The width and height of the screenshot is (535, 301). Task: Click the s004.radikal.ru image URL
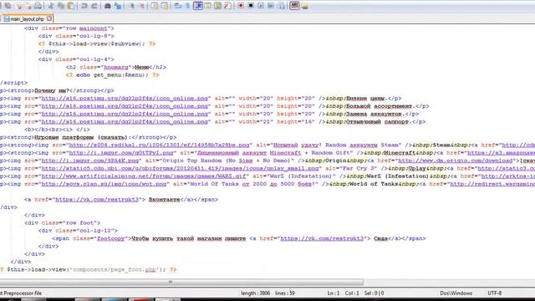point(159,145)
